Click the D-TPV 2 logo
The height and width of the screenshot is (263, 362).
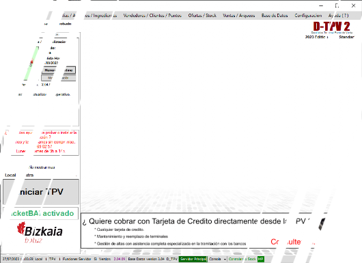point(331,27)
